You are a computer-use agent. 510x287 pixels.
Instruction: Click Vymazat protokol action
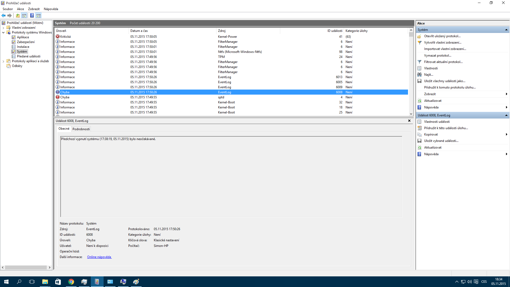coord(437,56)
